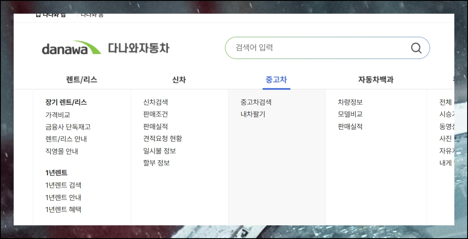Open 직영몰 안내 link

tap(61, 151)
